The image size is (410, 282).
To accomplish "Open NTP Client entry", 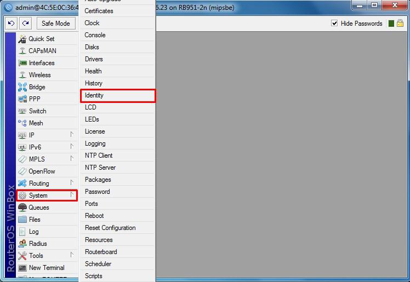I will click(117, 156).
